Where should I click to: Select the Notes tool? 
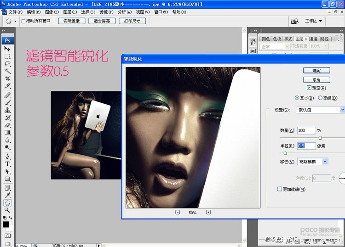point(7,188)
